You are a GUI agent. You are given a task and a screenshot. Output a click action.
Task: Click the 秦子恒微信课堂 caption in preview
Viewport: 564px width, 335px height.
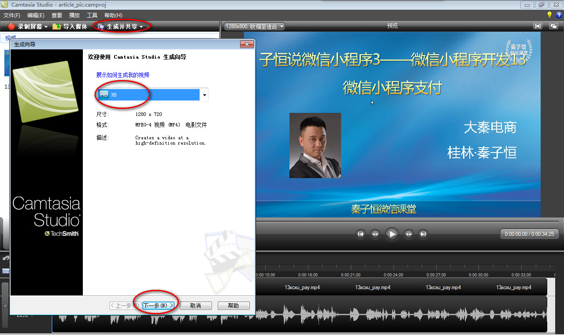384,209
